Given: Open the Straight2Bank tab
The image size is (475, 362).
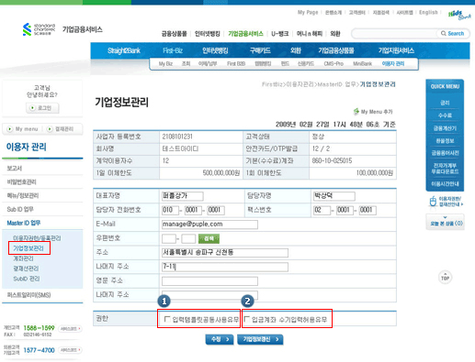Looking at the screenshot, I should point(124,50).
